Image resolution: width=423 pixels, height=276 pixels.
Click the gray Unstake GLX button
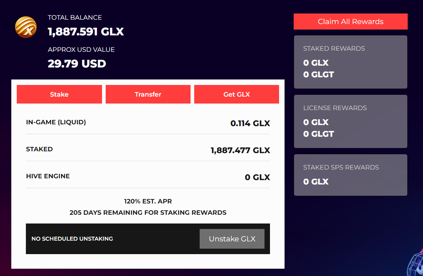point(232,239)
